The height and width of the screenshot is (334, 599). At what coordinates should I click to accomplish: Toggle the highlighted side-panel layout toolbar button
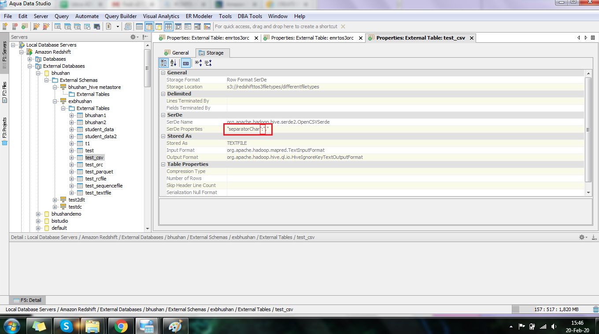pos(149,26)
